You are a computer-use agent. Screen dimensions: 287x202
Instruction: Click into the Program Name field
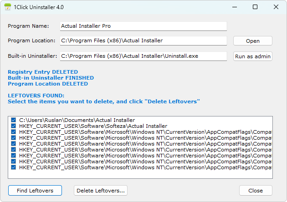[143, 26]
